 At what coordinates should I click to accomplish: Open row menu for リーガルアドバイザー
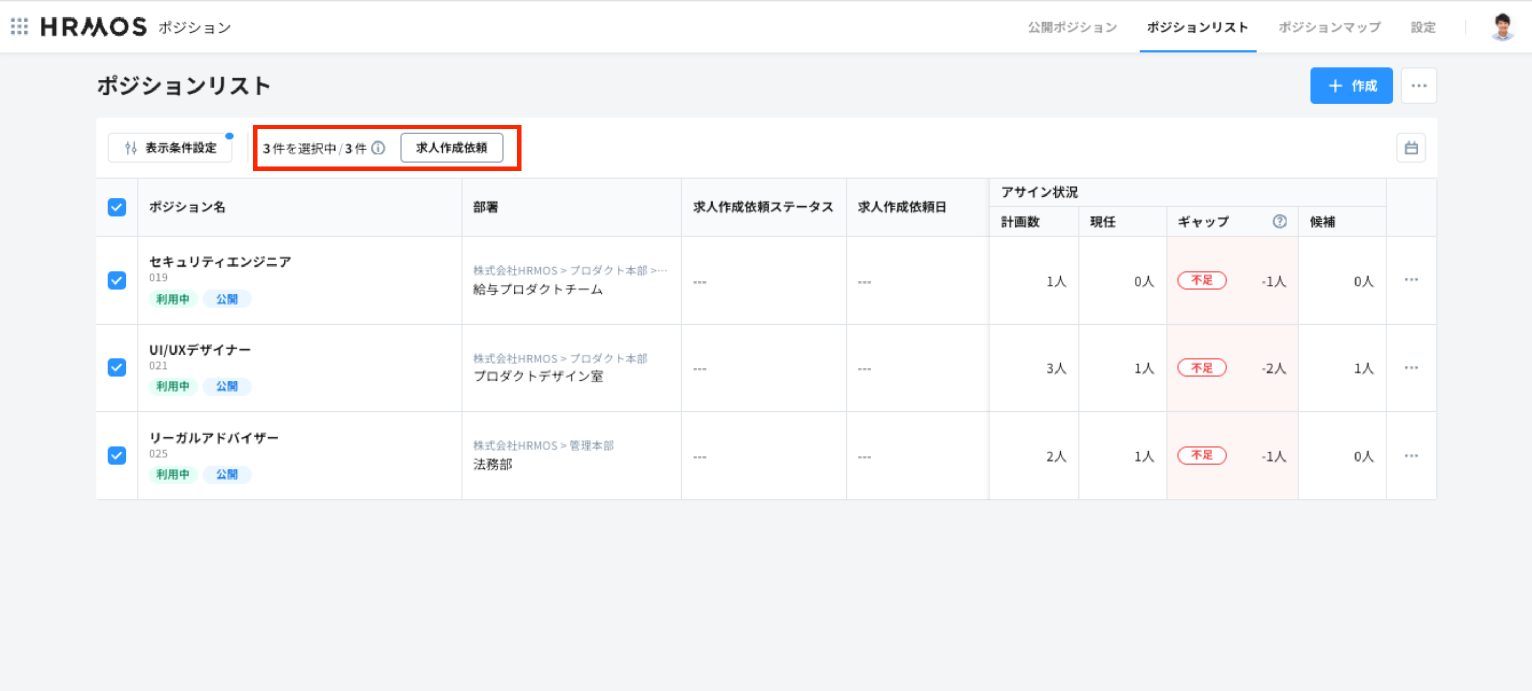1411,456
